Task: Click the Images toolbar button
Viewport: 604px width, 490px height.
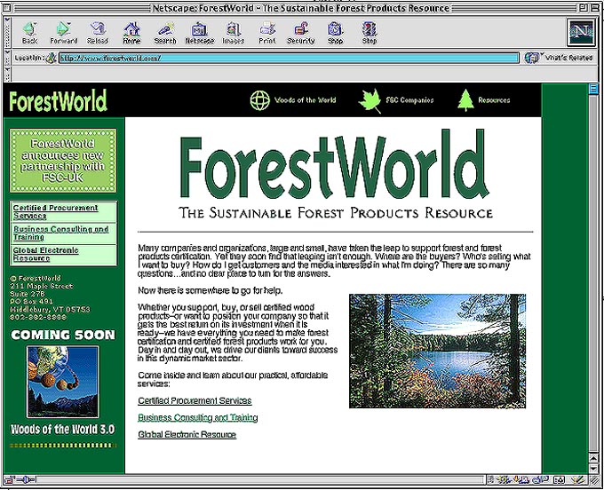Action: pos(233,33)
